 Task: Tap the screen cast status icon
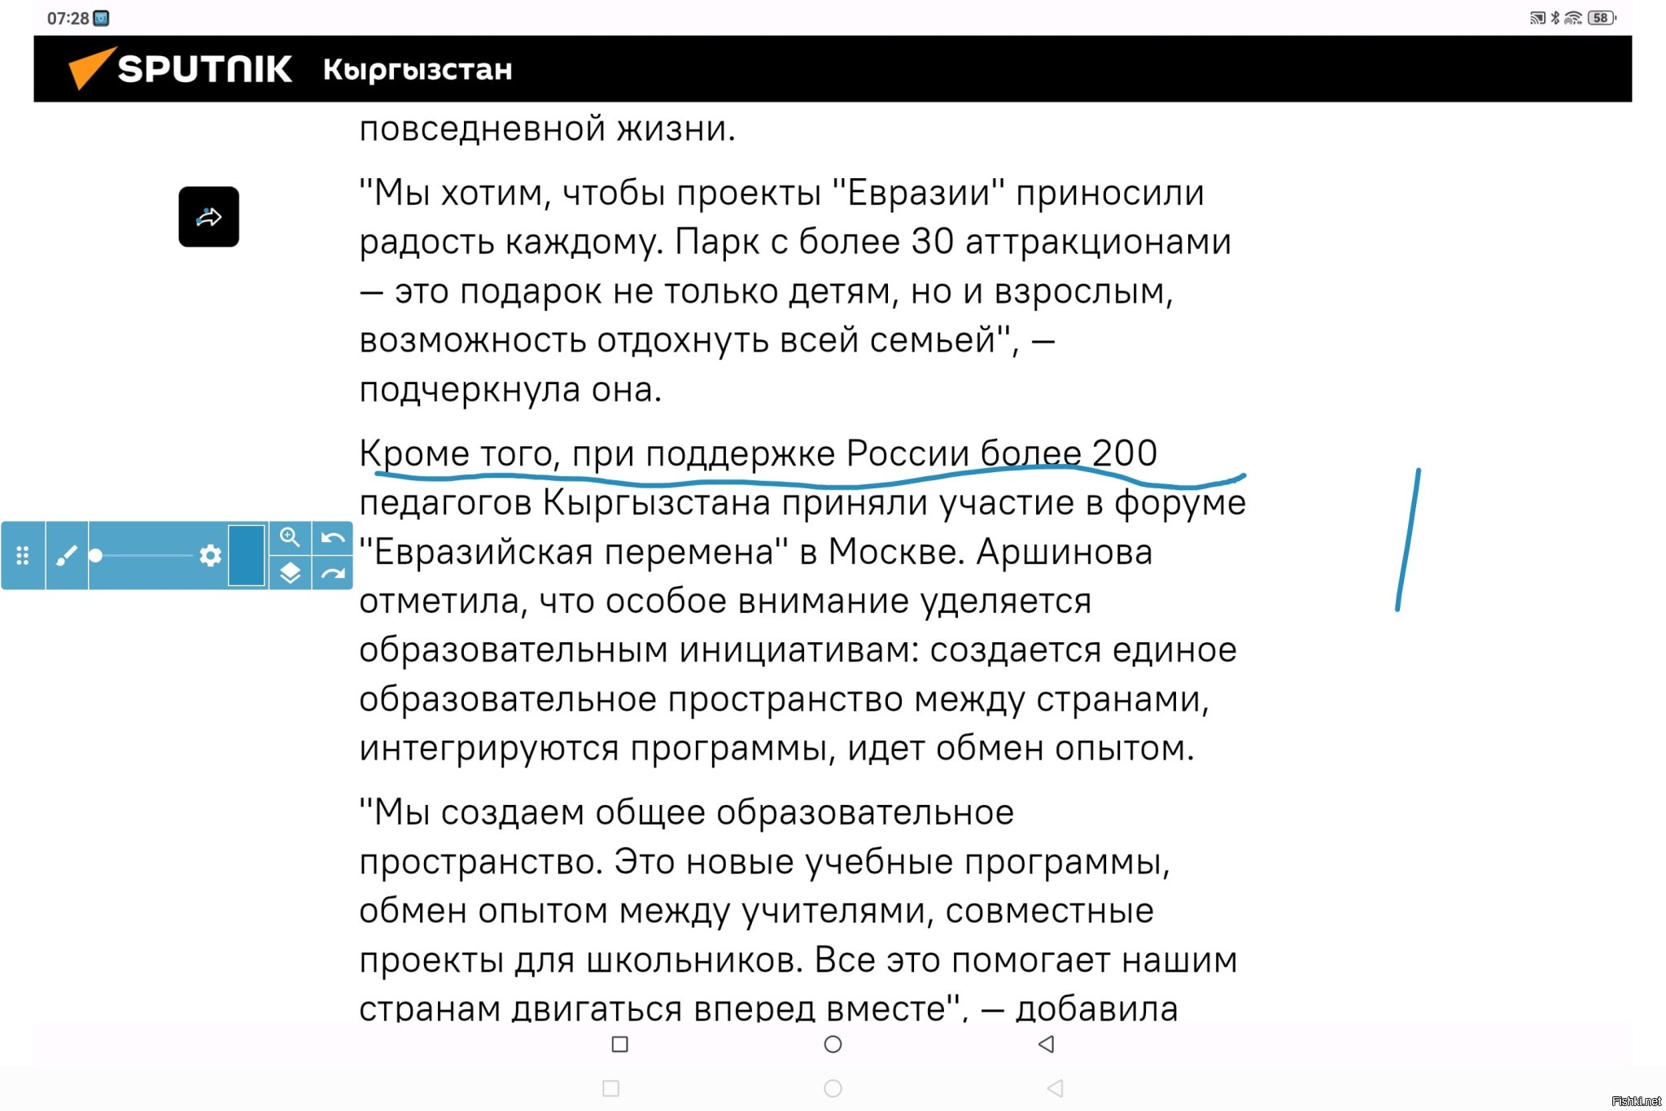(1537, 18)
